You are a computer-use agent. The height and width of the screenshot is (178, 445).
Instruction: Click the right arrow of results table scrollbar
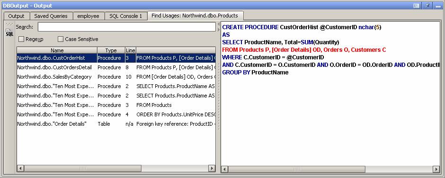[x=212, y=169]
